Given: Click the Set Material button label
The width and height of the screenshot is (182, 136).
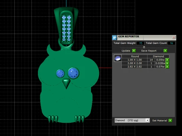Looking at the screenshot, I should 160,121.
